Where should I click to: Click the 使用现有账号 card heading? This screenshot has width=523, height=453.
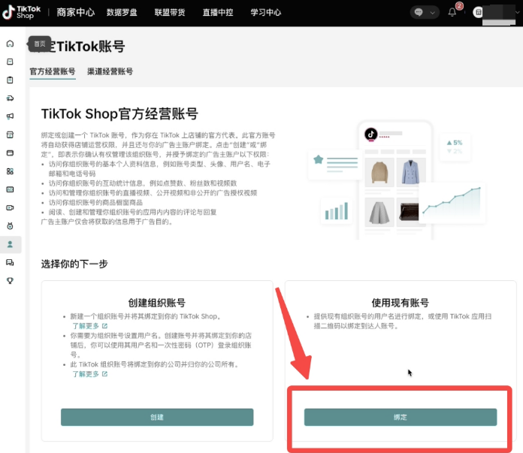tap(401, 303)
